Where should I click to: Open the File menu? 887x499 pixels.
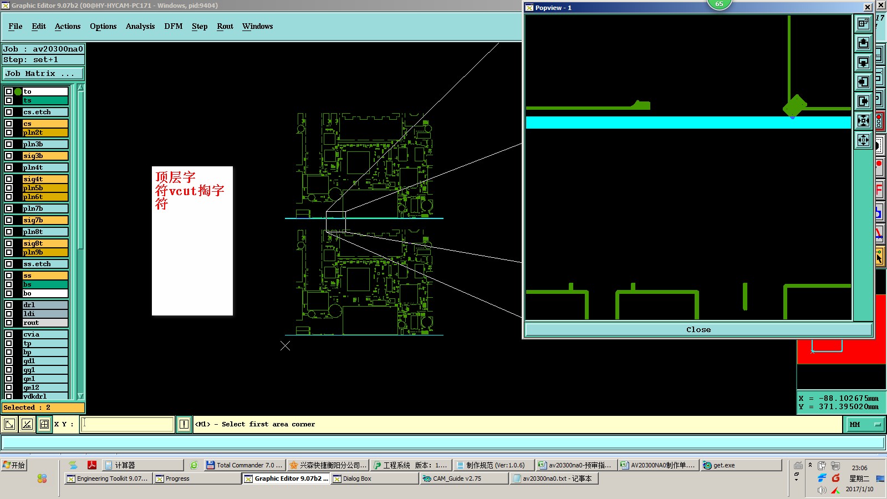pos(16,26)
